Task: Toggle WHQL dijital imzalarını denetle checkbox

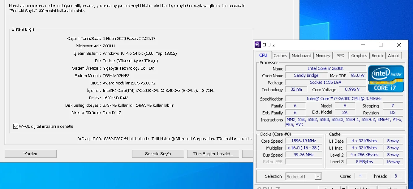Action: click(16, 126)
